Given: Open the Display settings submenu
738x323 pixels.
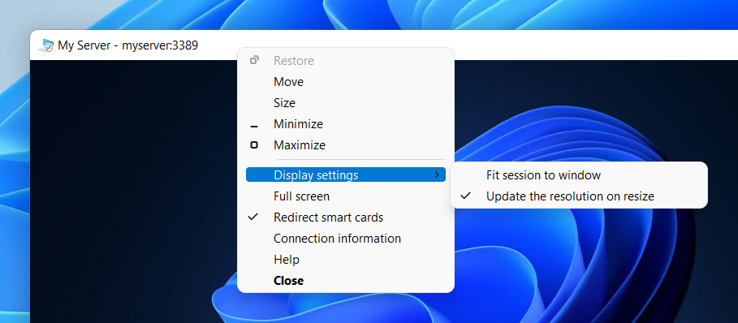Looking at the screenshot, I should (346, 175).
